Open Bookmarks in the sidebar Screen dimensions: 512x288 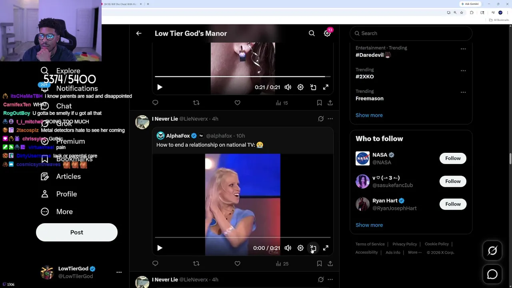(x=67, y=159)
